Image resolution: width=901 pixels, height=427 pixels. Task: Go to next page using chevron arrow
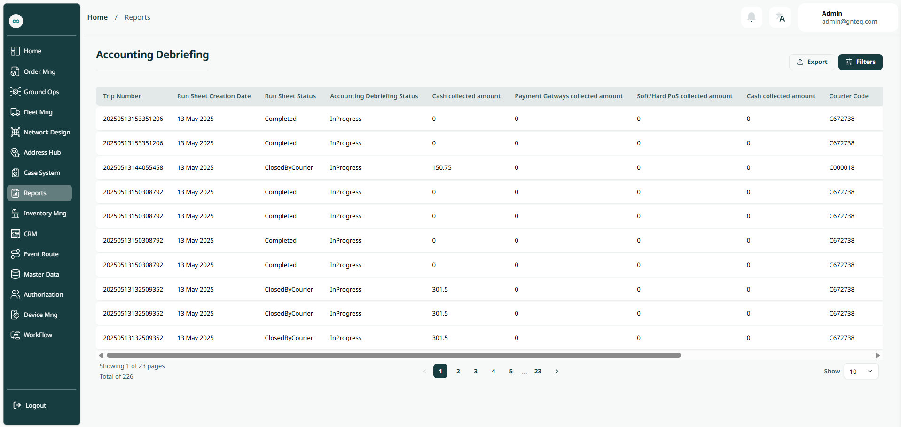(557, 371)
